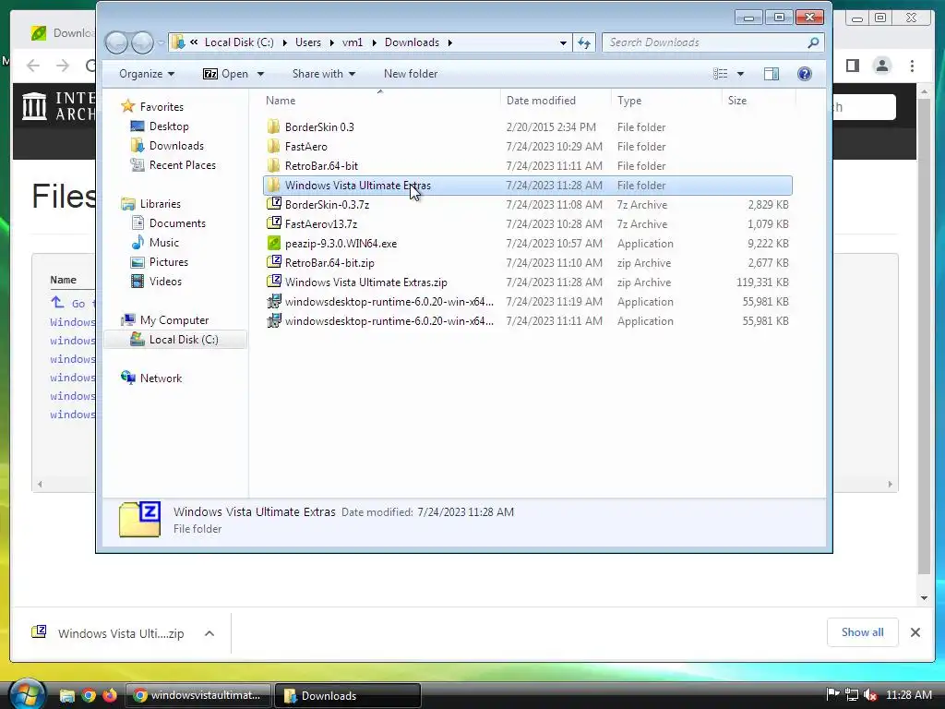The image size is (945, 709).
Task: Click the Explorer Back navigation button
Action: click(117, 42)
